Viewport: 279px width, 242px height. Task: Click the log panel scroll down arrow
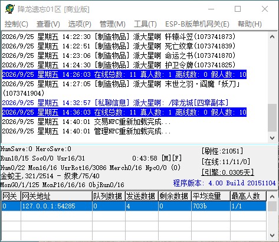[273, 138]
